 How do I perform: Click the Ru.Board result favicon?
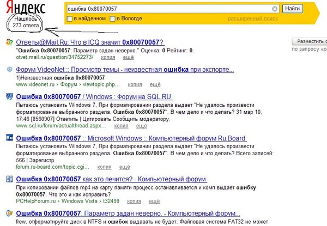9,138
